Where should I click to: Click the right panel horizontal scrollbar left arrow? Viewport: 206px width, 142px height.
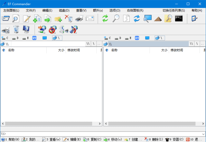click(x=106, y=123)
